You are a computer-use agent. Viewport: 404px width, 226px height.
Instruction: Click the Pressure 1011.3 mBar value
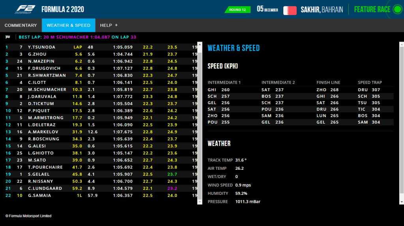point(248,202)
